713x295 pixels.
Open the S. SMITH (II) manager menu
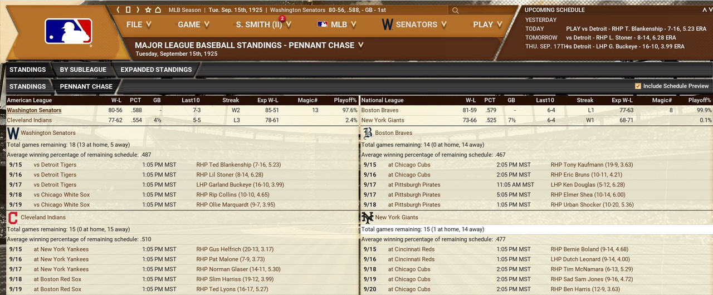click(263, 24)
